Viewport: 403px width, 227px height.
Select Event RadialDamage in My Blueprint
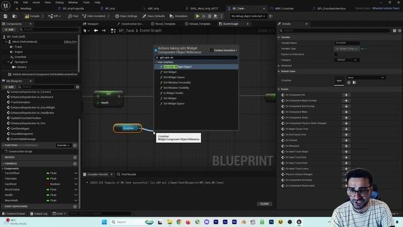23,139
